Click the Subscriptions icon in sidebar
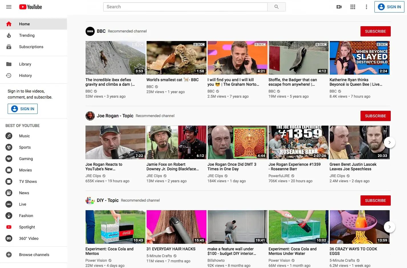The width and height of the screenshot is (407, 268). click(x=9, y=47)
